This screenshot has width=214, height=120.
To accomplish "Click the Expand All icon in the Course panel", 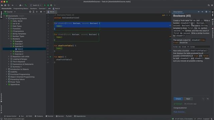I will 33,12.
